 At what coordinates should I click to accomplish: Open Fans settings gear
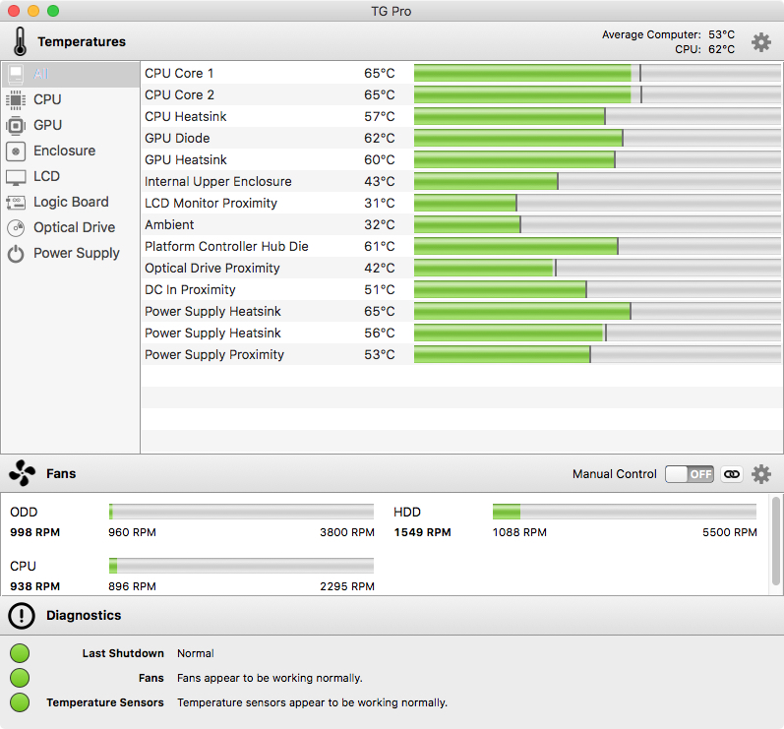pyautogui.click(x=761, y=474)
